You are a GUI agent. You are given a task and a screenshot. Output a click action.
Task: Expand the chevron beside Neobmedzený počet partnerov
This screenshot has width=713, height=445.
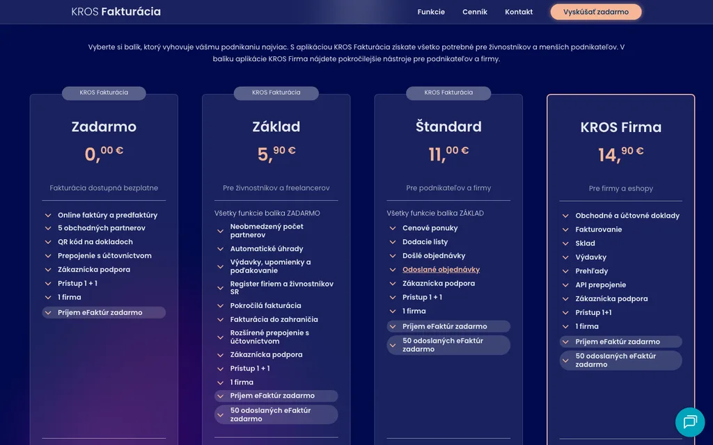221,231
